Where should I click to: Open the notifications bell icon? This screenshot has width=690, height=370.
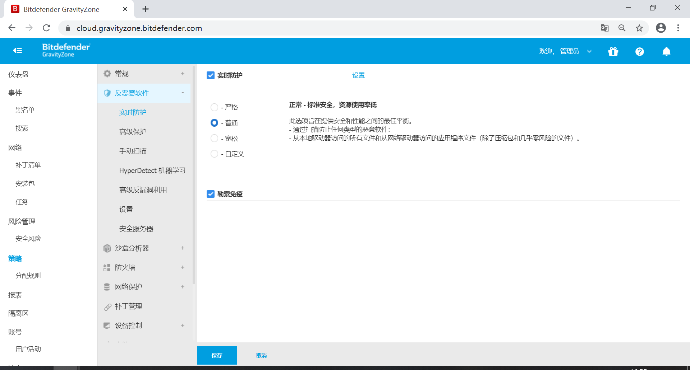pos(666,51)
